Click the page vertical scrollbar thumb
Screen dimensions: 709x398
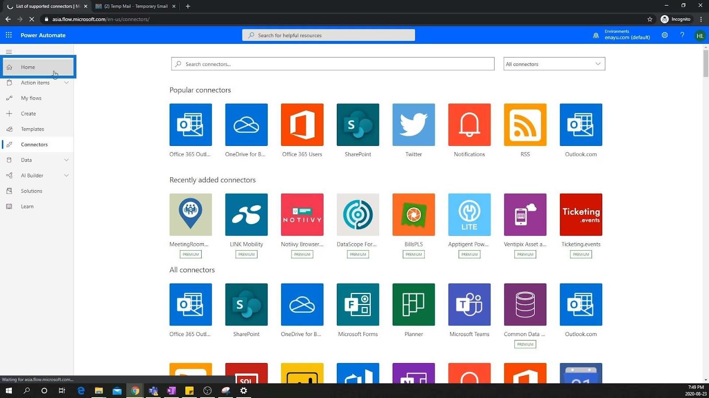[x=705, y=64]
